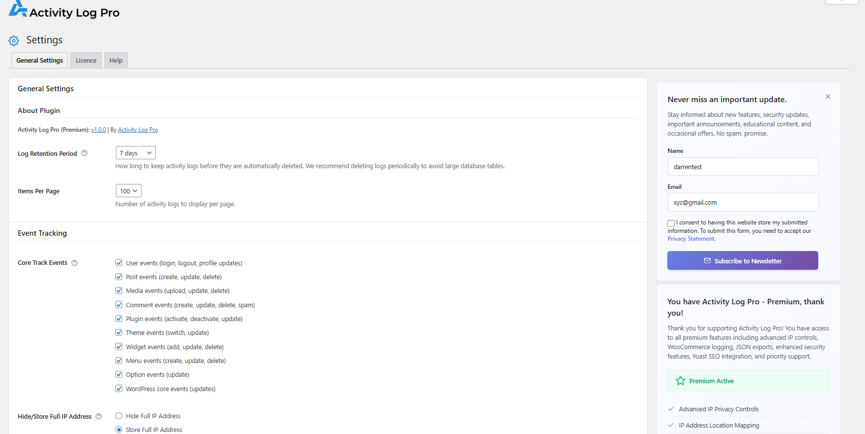Tick the newsletter consent checkbox
This screenshot has width=865, height=434.
click(x=671, y=223)
